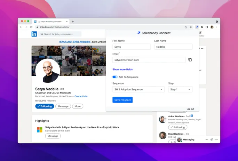This screenshot has width=238, height=161.
Task: Open Chrome's three-dot menu
Action: 217,27
